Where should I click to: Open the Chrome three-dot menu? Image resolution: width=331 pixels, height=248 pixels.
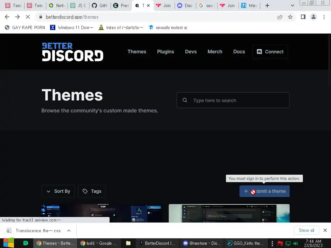point(324,17)
